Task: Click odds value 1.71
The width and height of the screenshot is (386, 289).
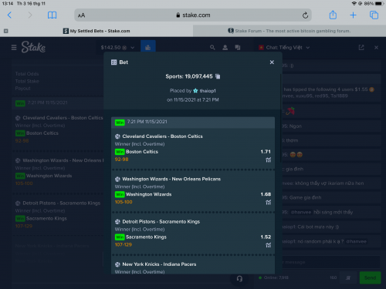Action: tap(266, 152)
